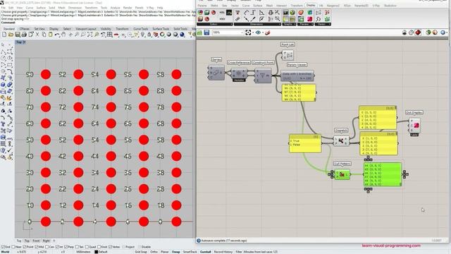Toggle SmartTrack in status bar
Viewport: 451px width, 254px height.
coord(190,252)
